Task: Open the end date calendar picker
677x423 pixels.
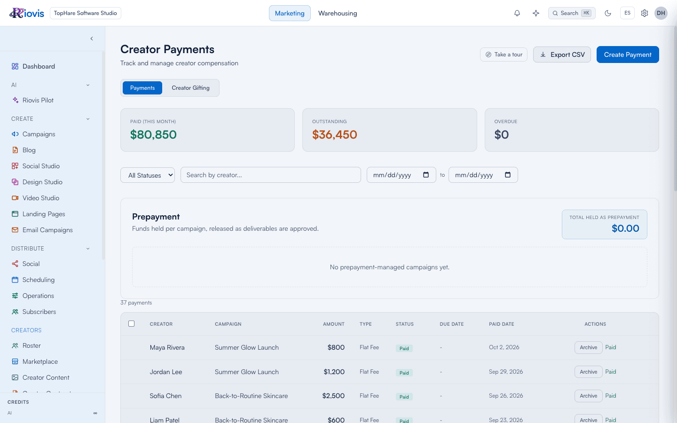Action: [x=508, y=175]
